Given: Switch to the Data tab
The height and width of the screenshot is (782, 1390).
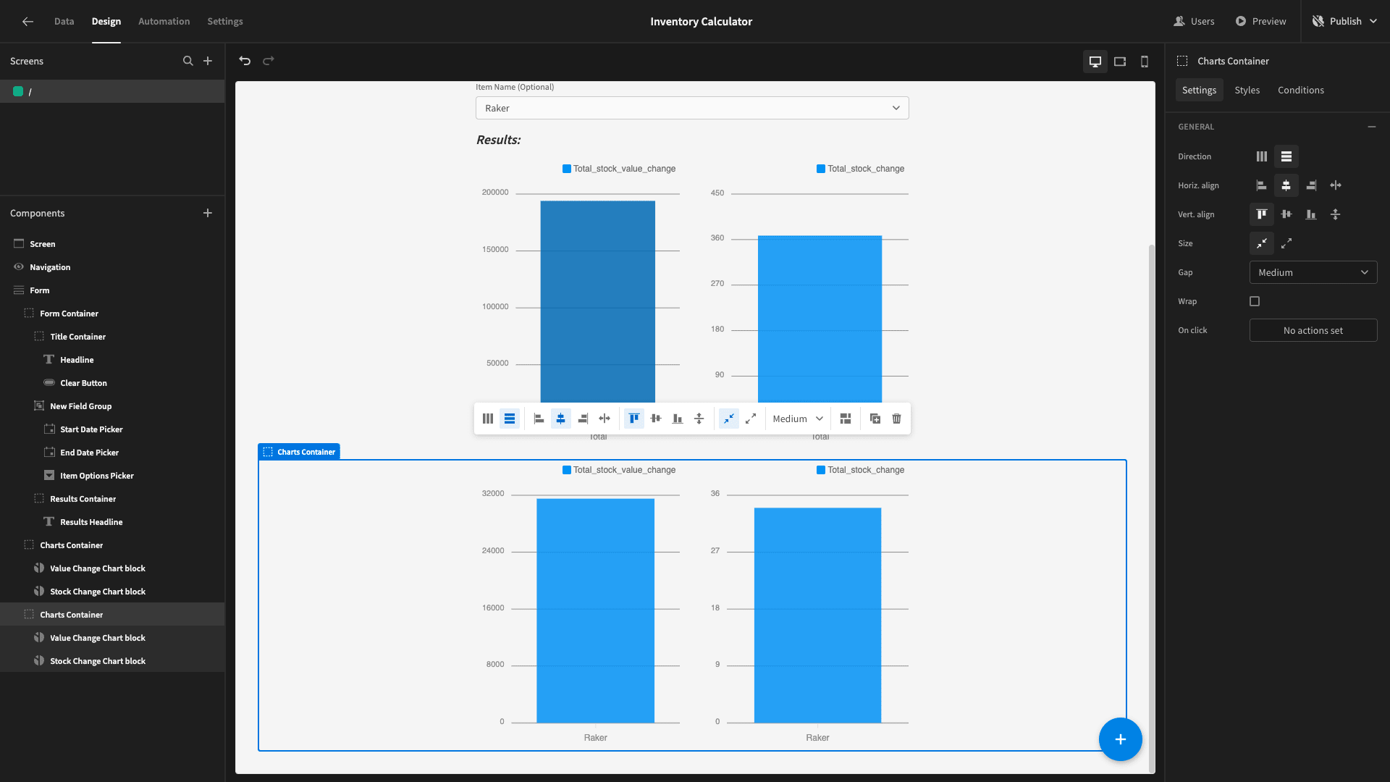Looking at the screenshot, I should pos(64,21).
